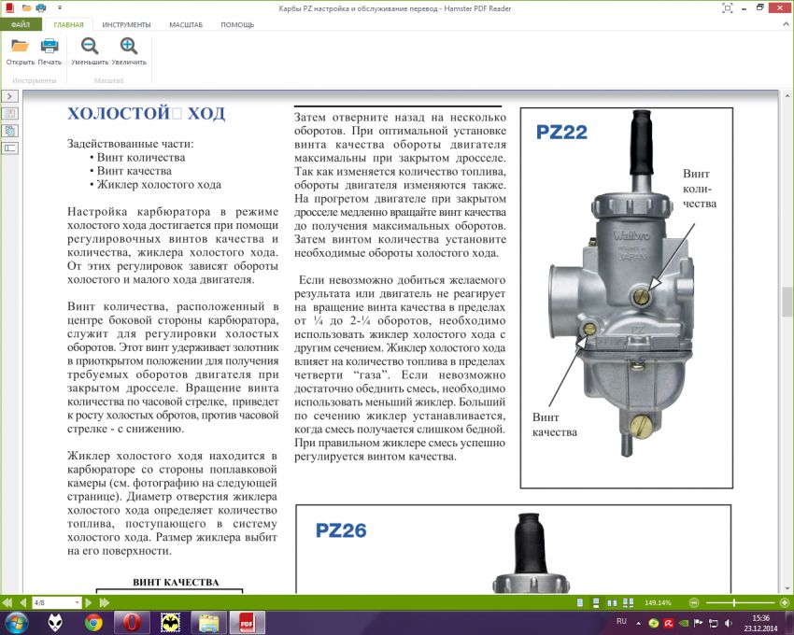Click Avira antivirus tray icon
The height and width of the screenshot is (635, 794).
(669, 624)
